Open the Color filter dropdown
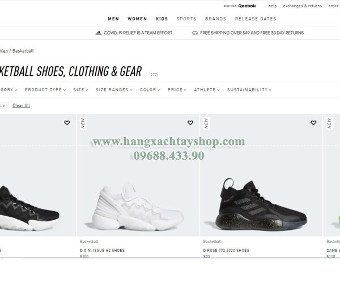340x291 pixels. coord(150,89)
